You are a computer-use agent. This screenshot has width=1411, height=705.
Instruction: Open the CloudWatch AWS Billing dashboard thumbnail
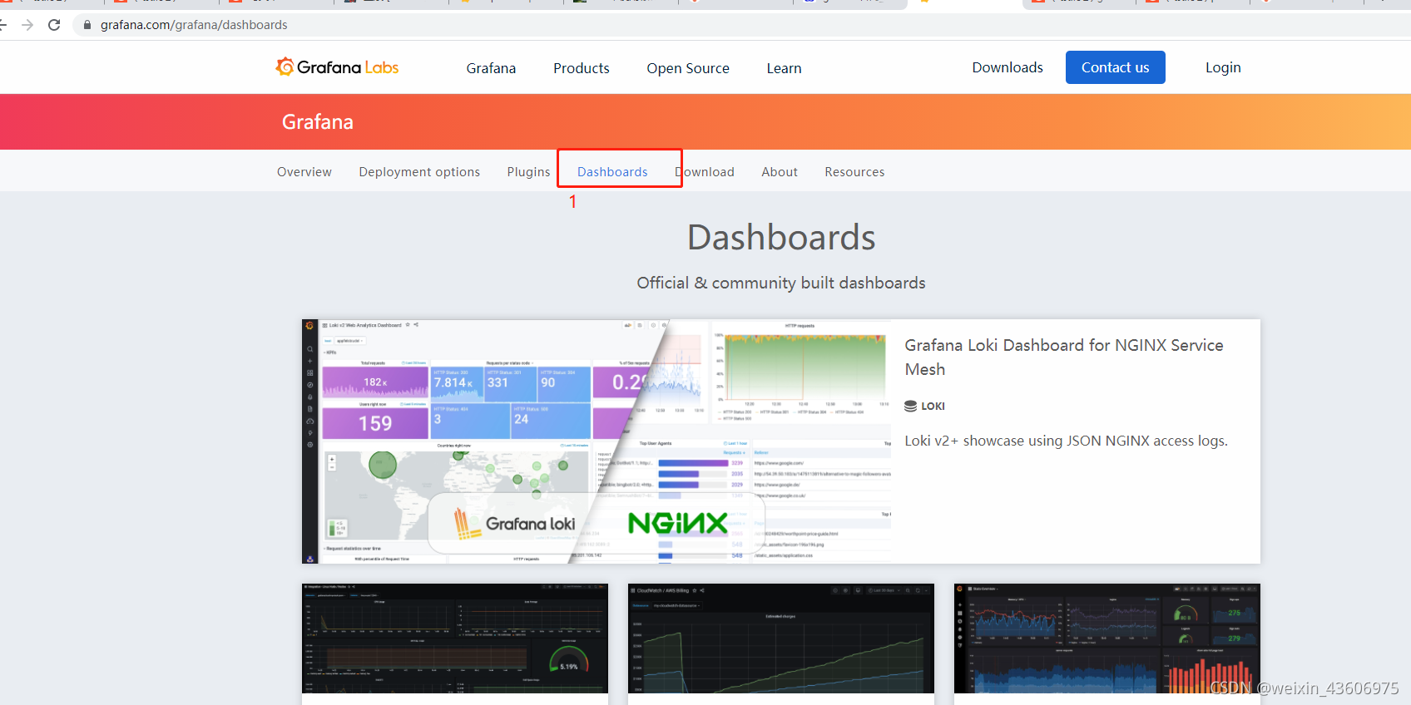click(781, 638)
